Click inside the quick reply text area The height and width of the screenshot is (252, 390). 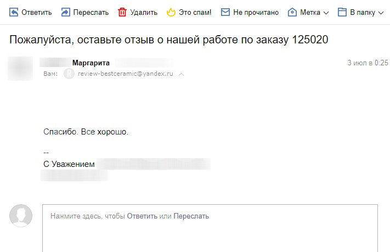click(x=210, y=228)
